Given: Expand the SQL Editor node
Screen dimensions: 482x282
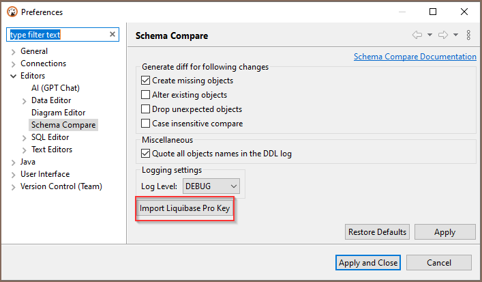Looking at the screenshot, I should (25, 137).
